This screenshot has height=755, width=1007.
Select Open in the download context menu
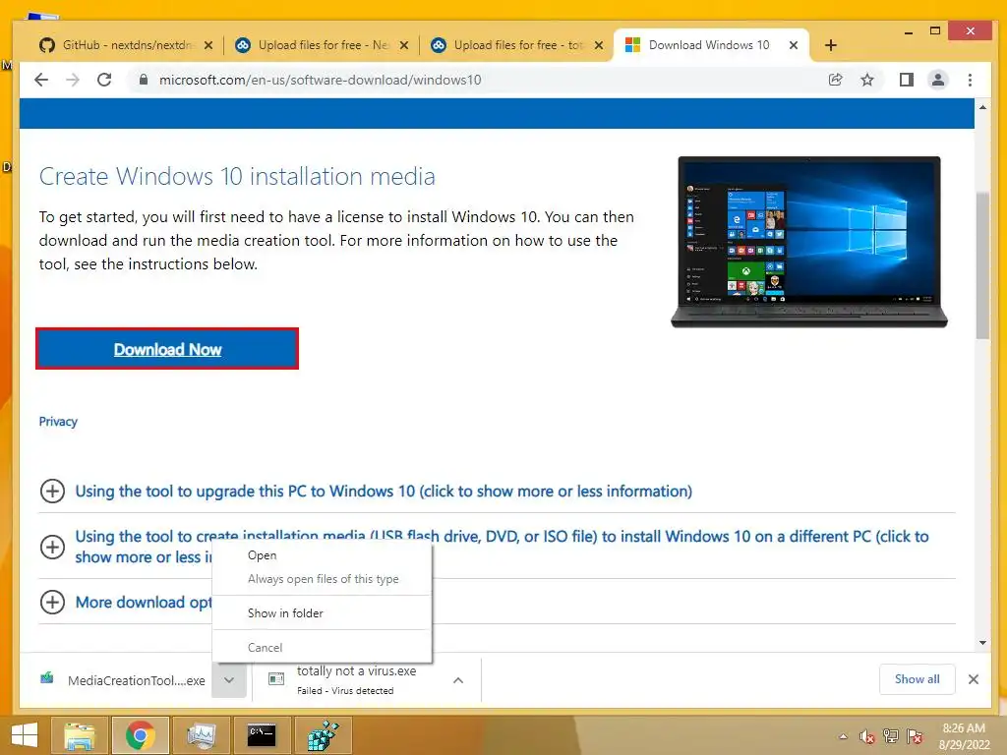322,555
